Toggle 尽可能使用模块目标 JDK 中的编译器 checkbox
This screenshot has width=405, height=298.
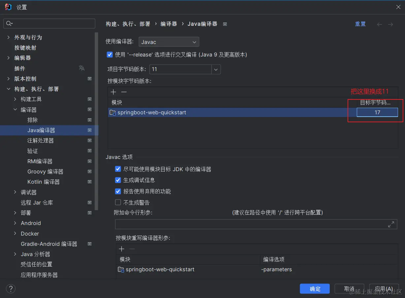[x=118, y=169]
